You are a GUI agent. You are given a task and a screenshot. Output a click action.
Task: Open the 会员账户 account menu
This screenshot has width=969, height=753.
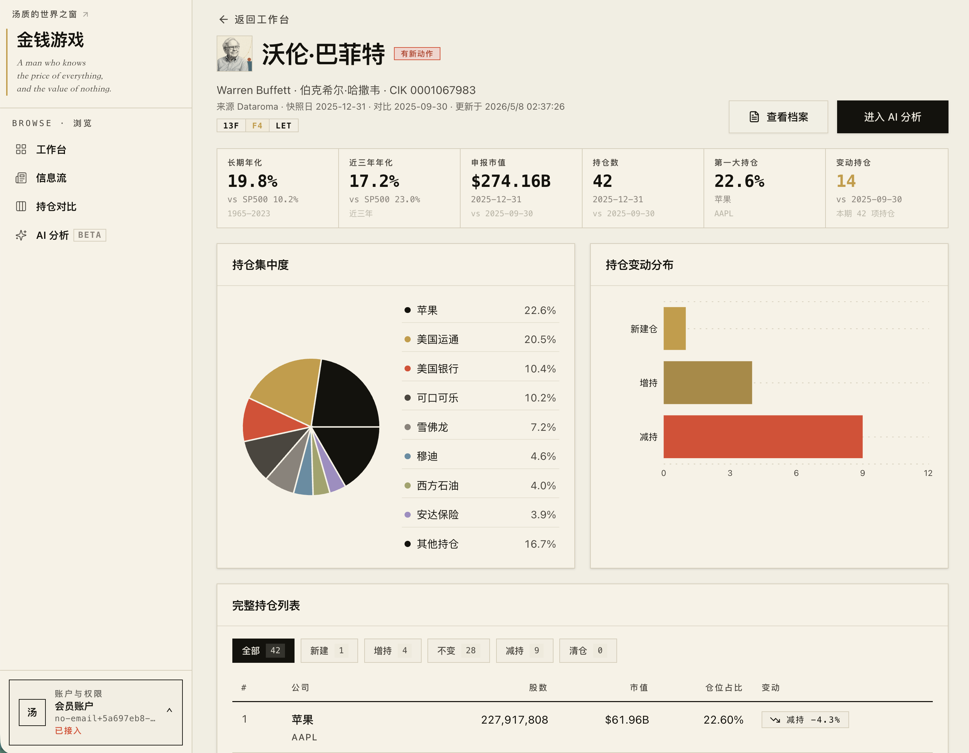click(x=96, y=712)
